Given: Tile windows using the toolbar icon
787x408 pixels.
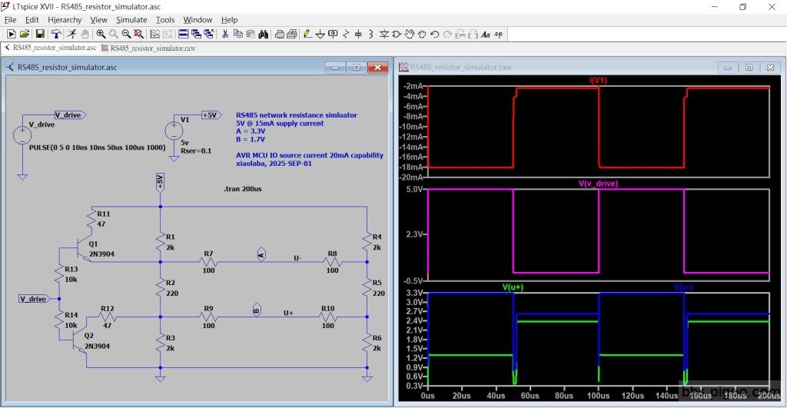Looking at the screenshot, I should coord(184,34).
